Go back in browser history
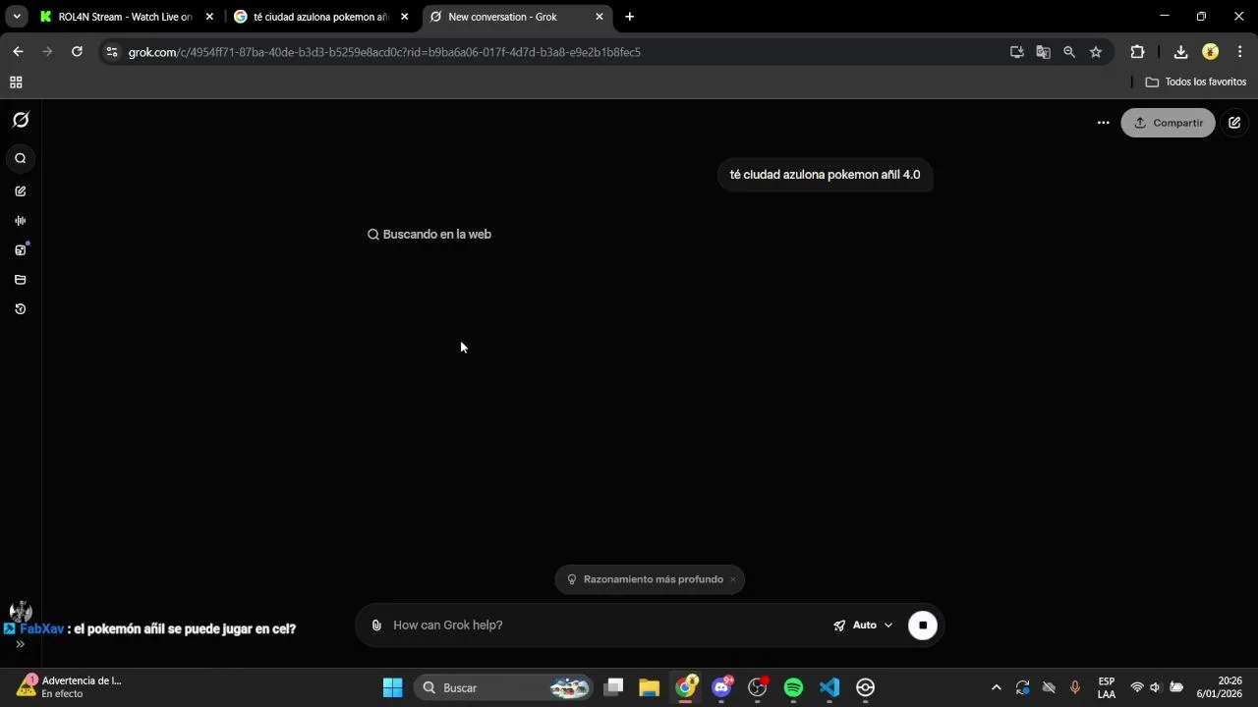 [18, 52]
